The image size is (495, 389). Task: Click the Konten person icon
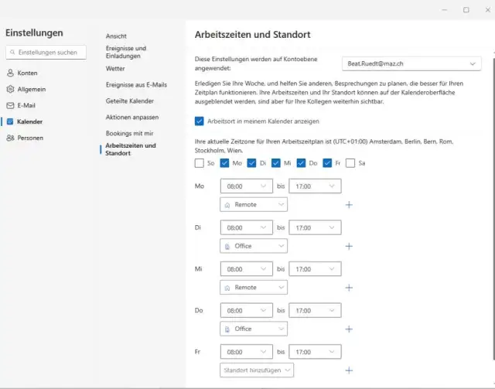tap(10, 73)
